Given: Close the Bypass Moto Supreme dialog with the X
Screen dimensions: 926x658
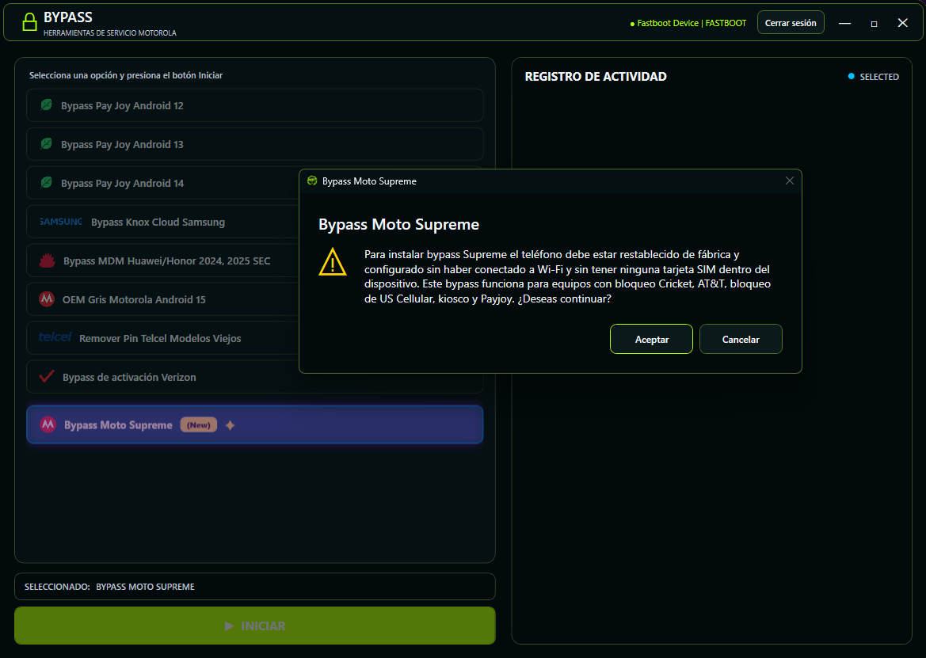Looking at the screenshot, I should 790,181.
